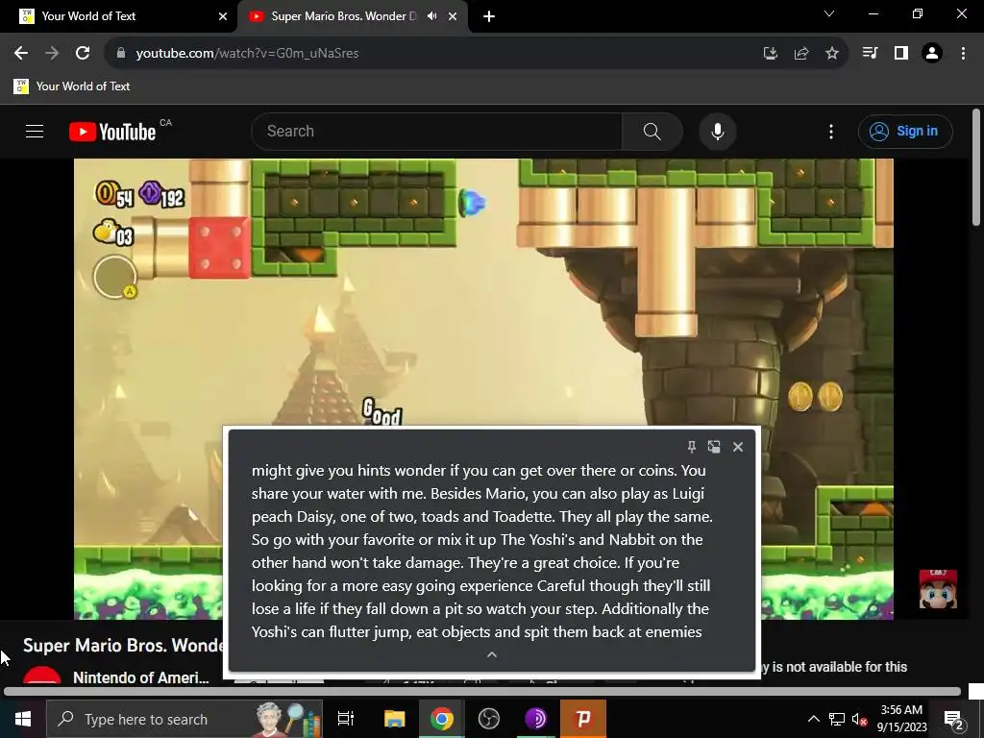Open Task View on the taskbar
The image size is (984, 738).
[346, 719]
